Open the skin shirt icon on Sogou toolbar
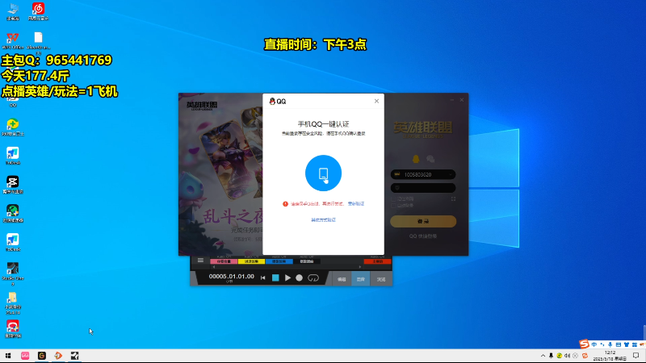 [627, 344]
